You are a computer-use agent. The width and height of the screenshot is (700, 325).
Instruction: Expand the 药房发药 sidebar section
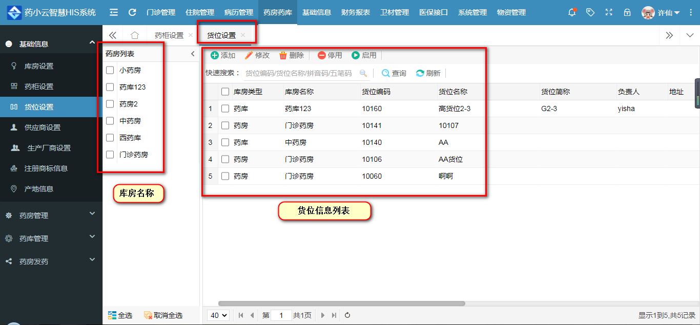pyautogui.click(x=51, y=262)
